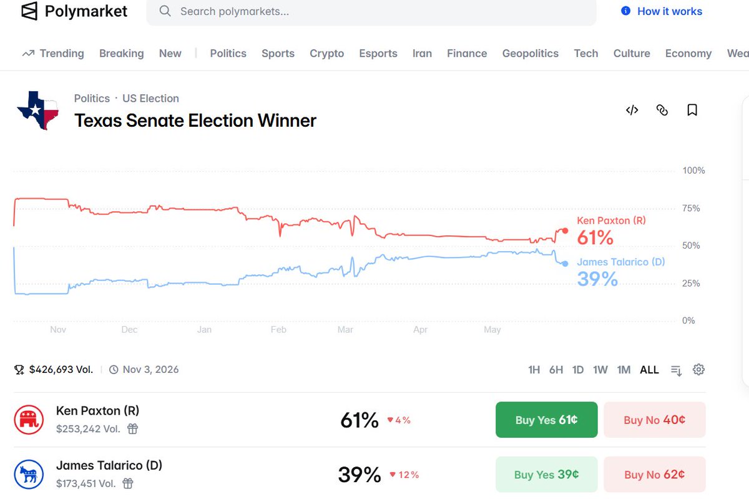Click the How it works info icon
This screenshot has height=499, width=749.
pyautogui.click(x=625, y=11)
